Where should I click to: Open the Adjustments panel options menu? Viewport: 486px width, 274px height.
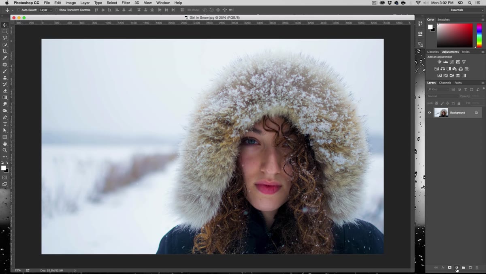[x=483, y=52]
